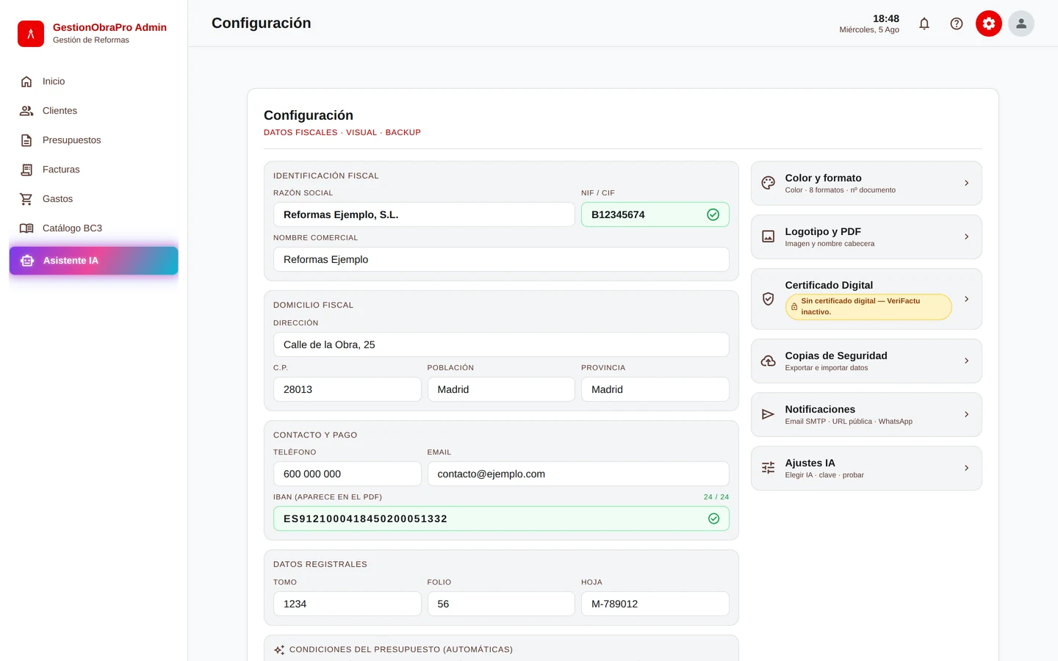Click the Razón Social input field

click(424, 214)
